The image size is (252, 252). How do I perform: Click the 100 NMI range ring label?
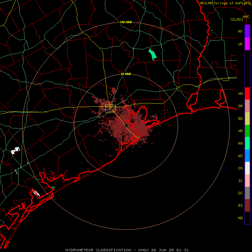click(x=126, y=22)
